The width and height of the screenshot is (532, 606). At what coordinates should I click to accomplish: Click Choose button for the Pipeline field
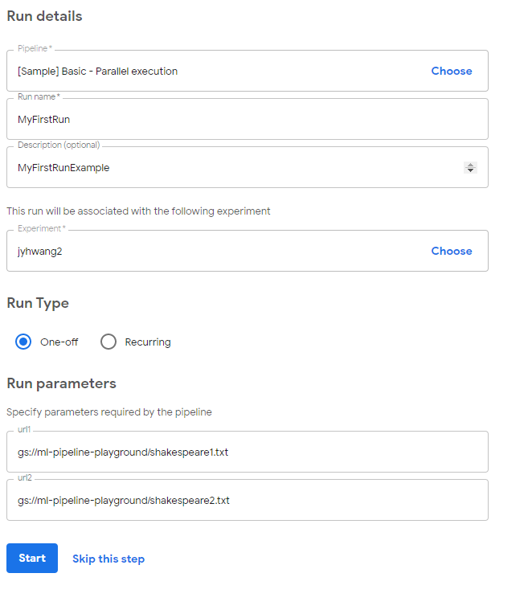(x=451, y=71)
